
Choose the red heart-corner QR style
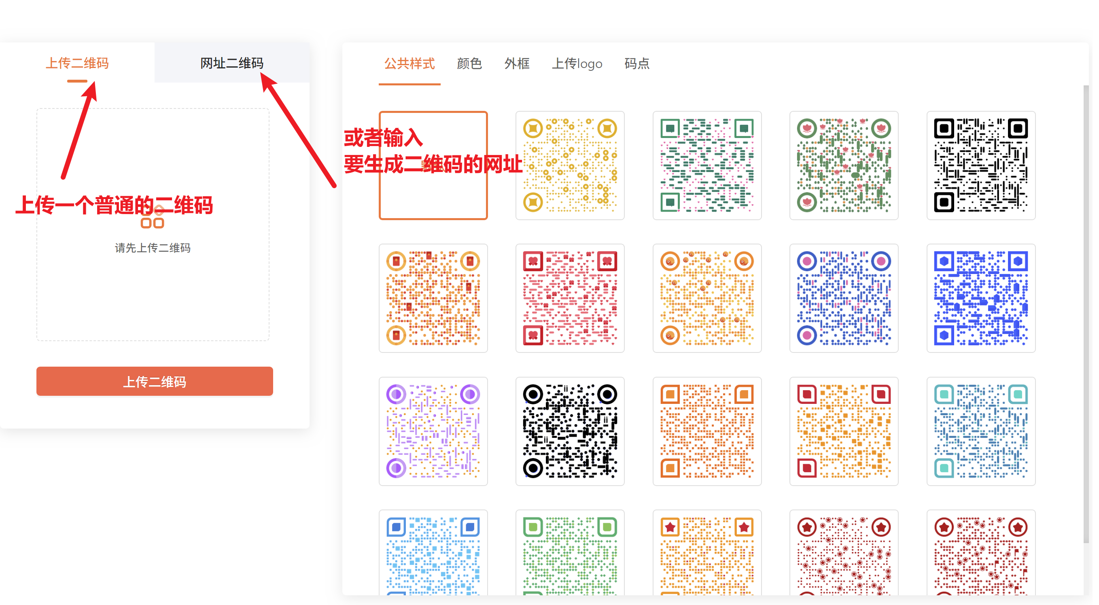pos(570,298)
